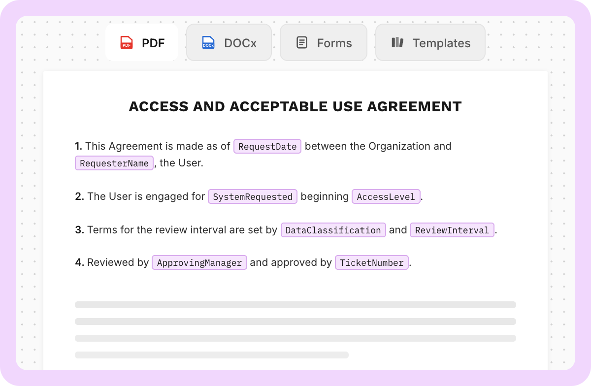591x386 pixels.
Task: Select the AccessLevel placeholder
Action: (386, 197)
